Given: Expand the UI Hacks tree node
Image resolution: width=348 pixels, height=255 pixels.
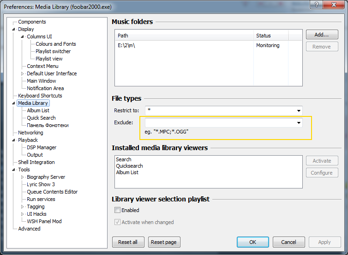Looking at the screenshot, I should pos(23,214).
